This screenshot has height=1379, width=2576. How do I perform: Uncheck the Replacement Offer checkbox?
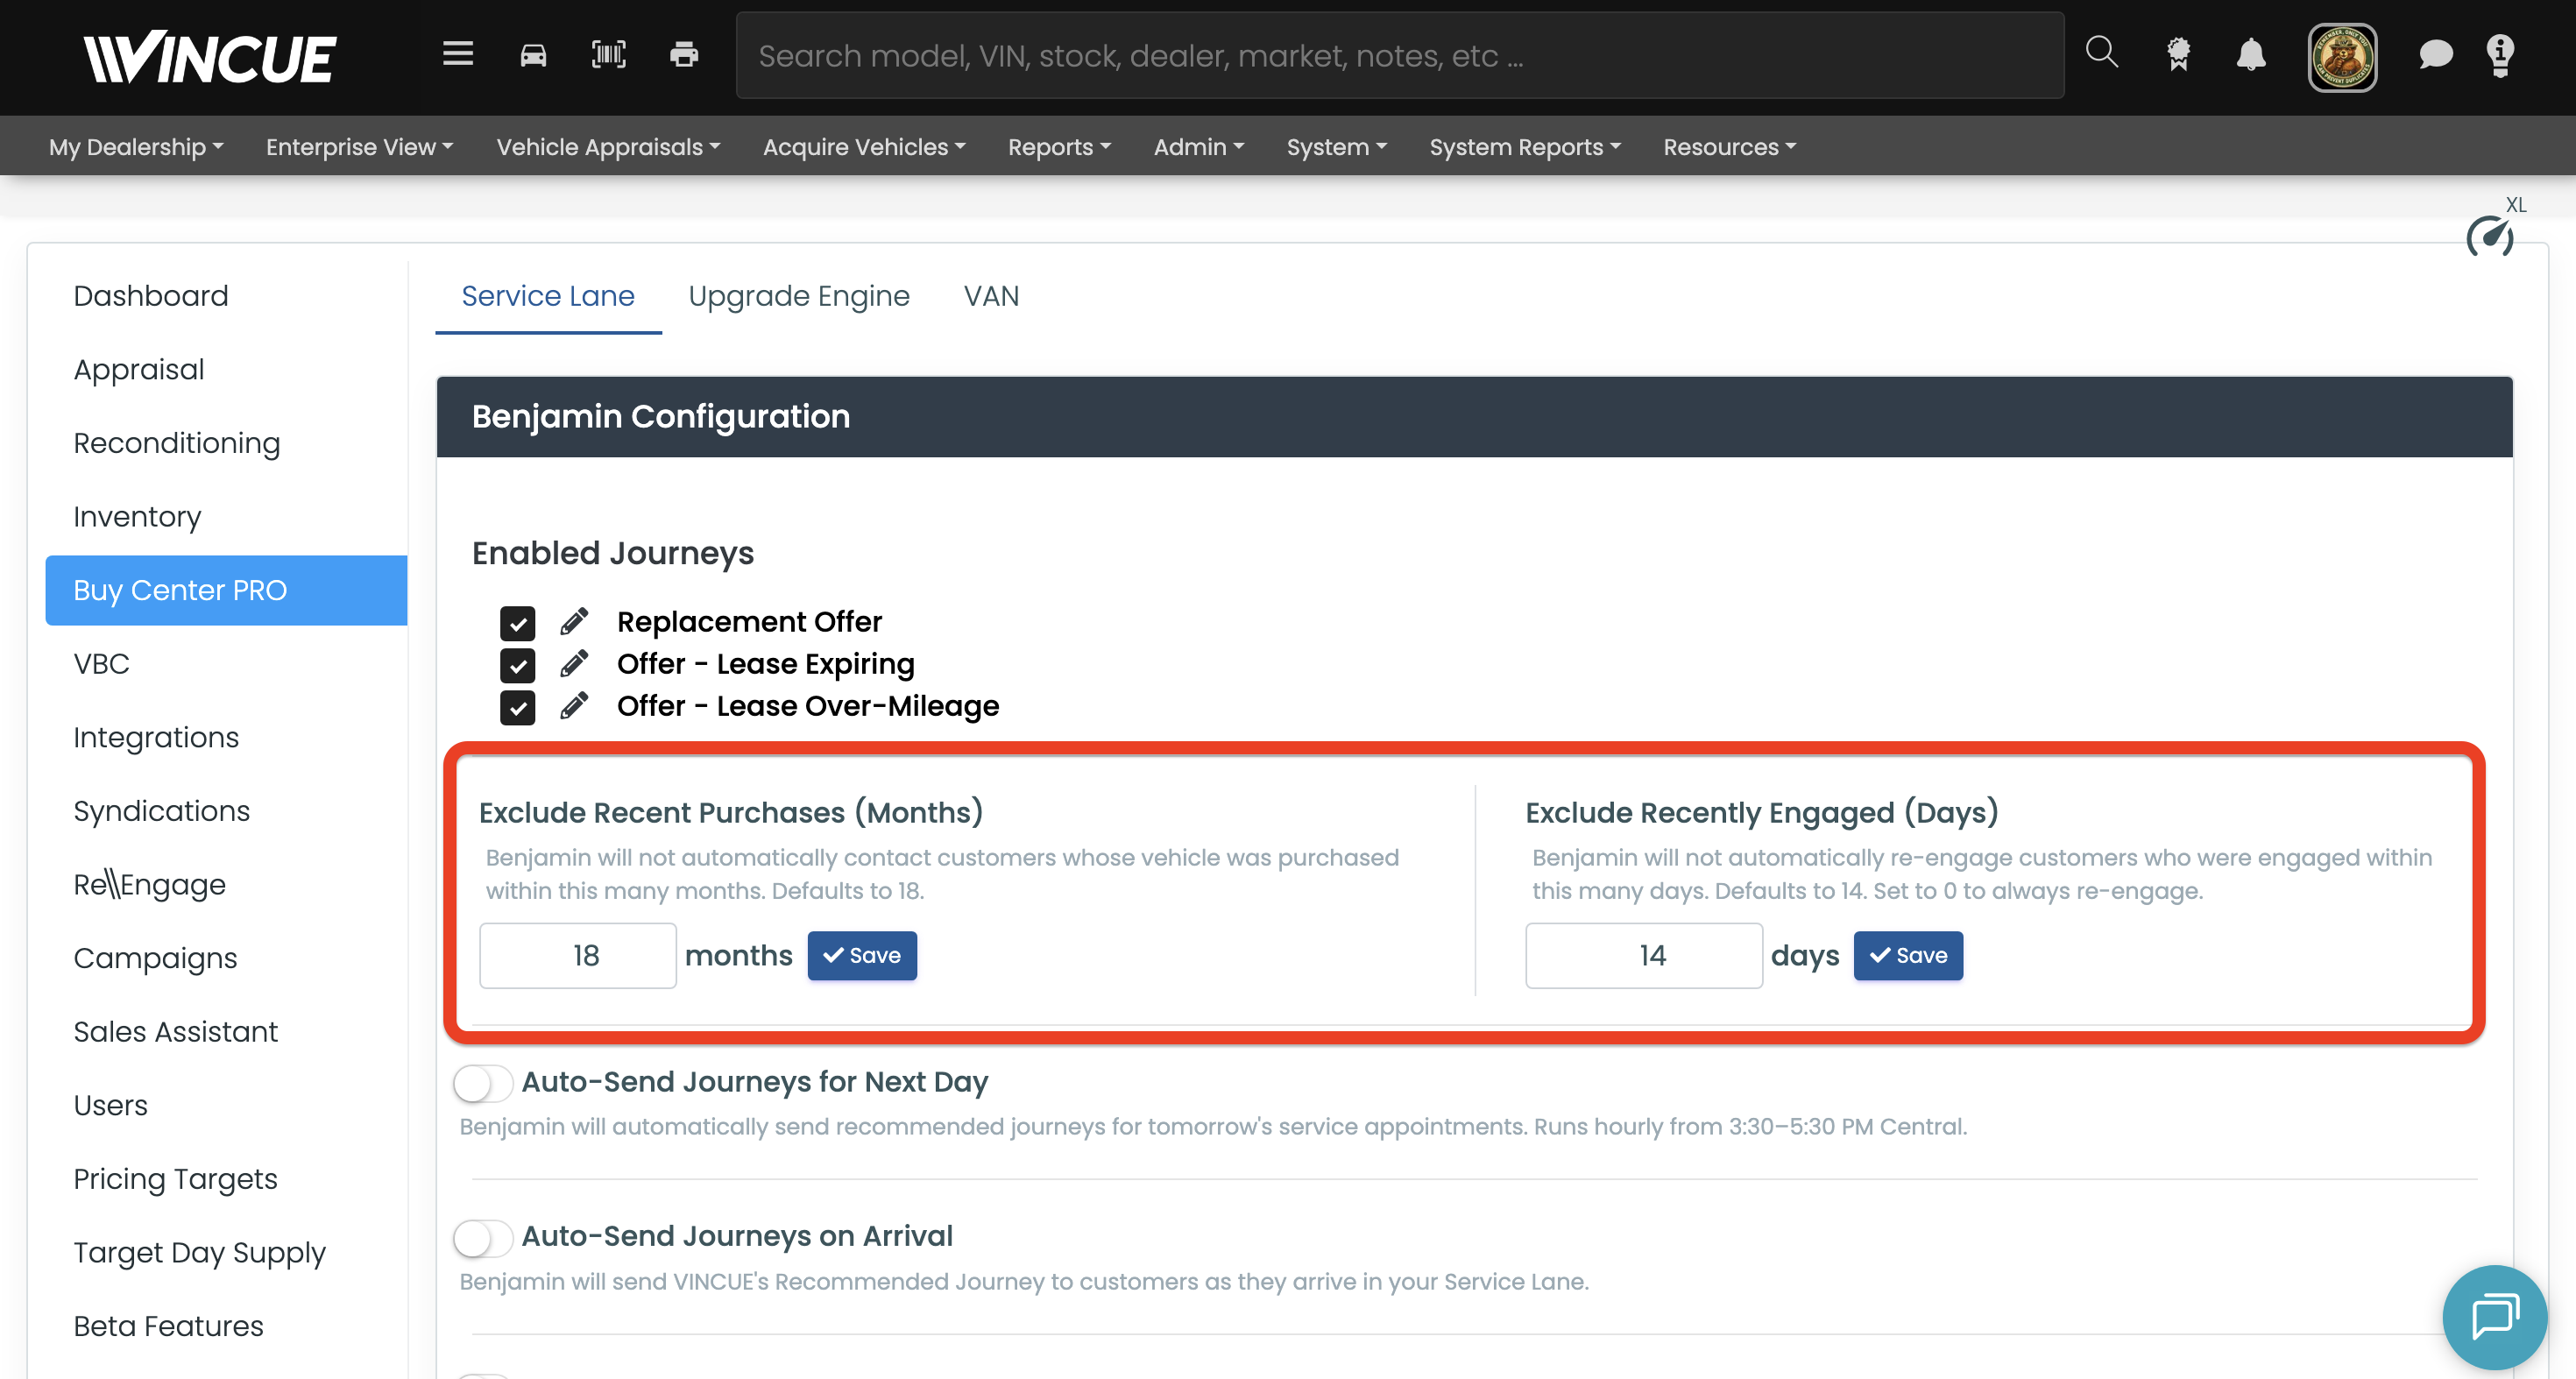(x=517, y=623)
